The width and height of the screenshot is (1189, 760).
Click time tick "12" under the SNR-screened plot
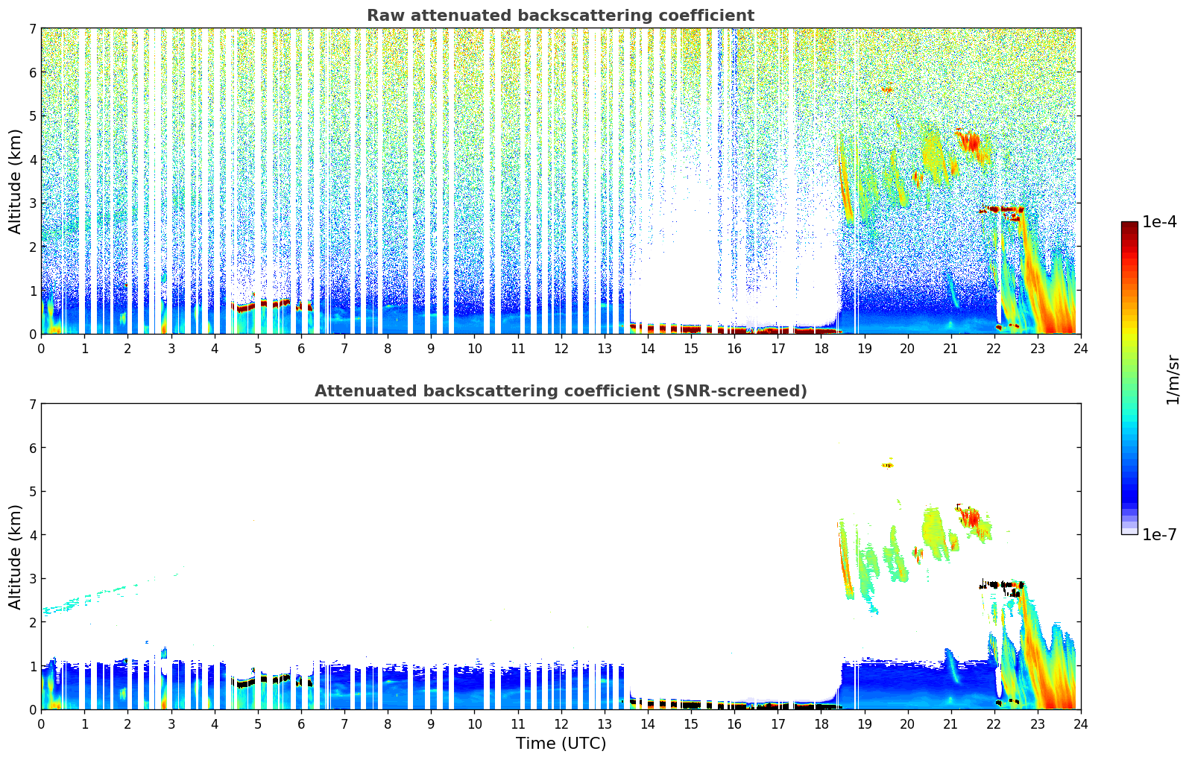click(561, 723)
